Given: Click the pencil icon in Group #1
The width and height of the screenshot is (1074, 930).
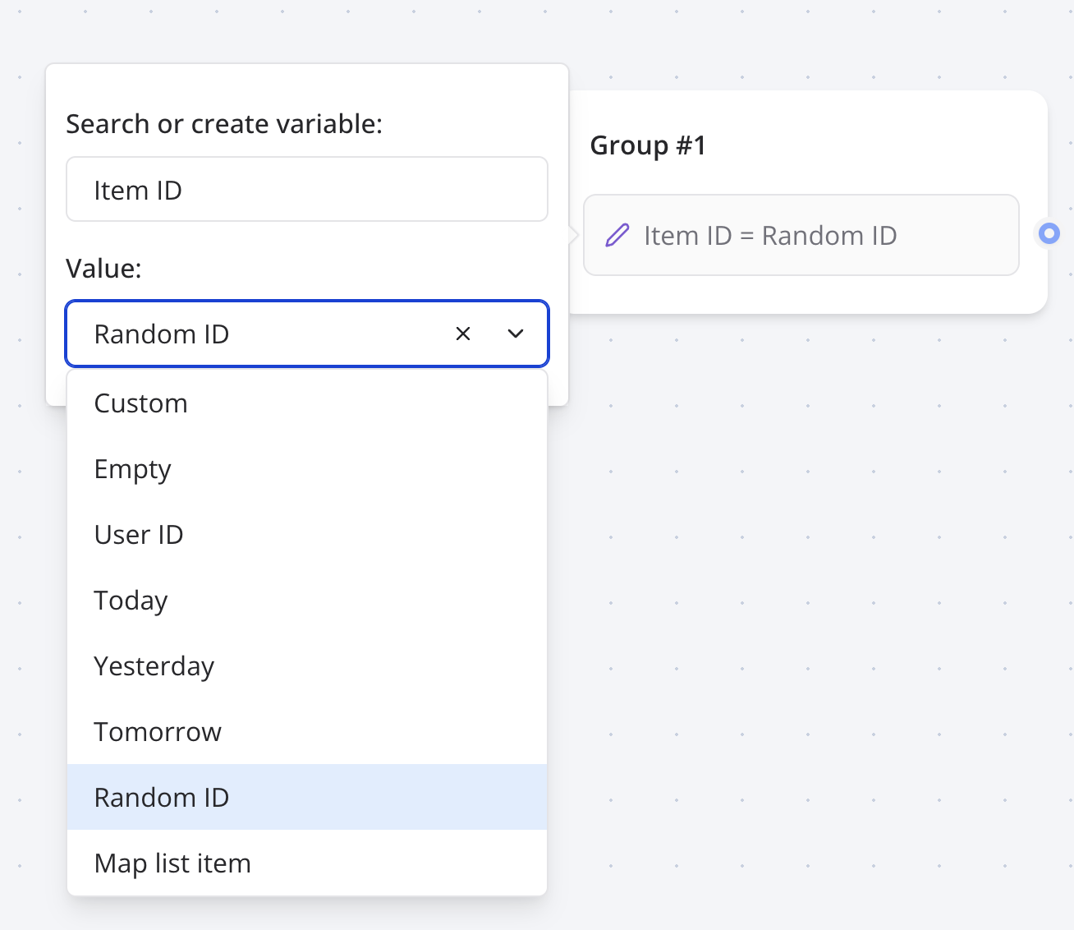Looking at the screenshot, I should [617, 236].
